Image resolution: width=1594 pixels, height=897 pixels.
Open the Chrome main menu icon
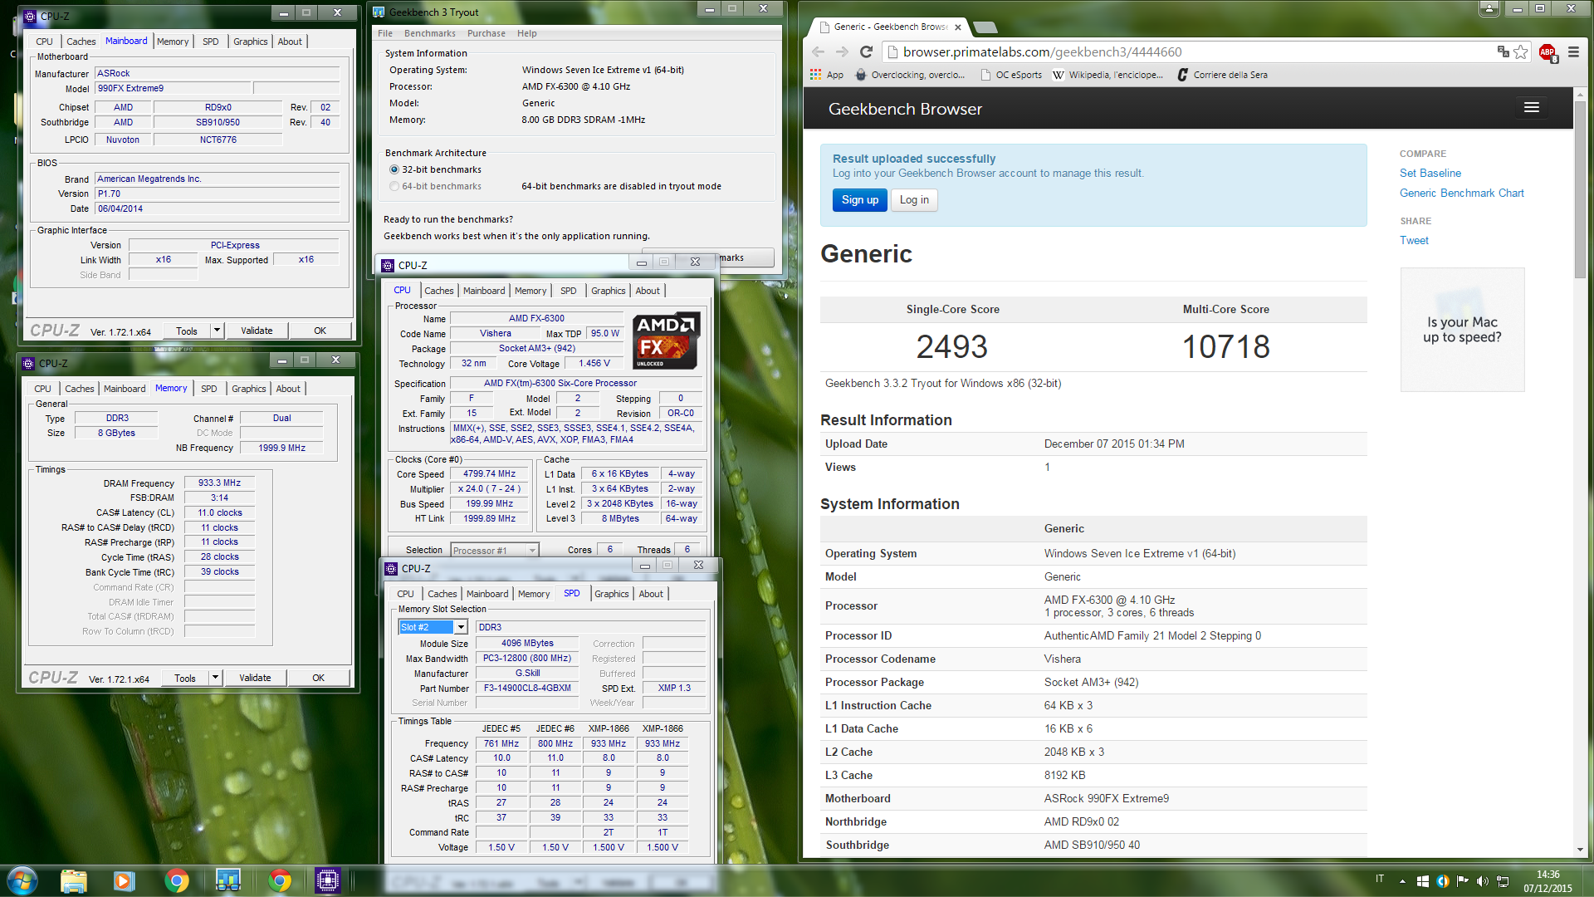pyautogui.click(x=1573, y=51)
